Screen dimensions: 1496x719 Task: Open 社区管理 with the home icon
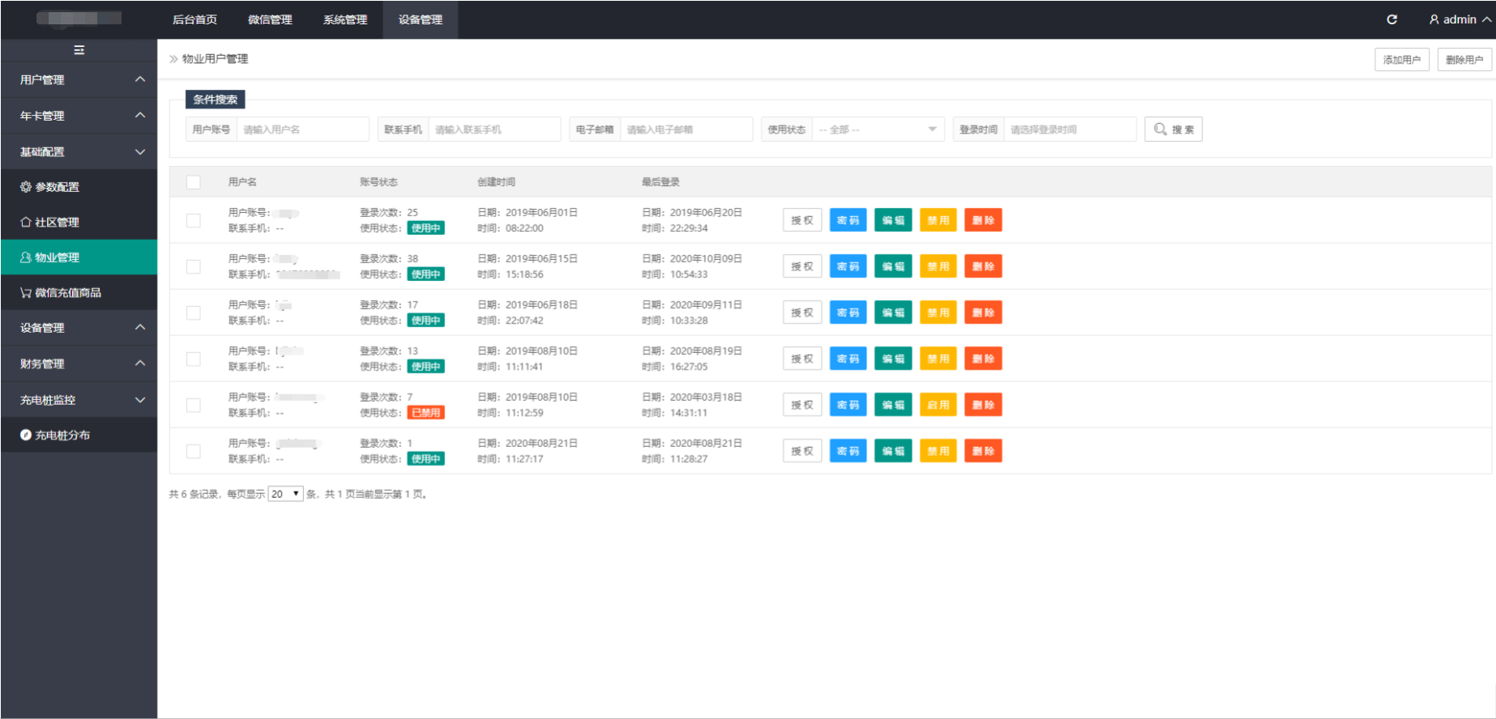tap(79, 222)
